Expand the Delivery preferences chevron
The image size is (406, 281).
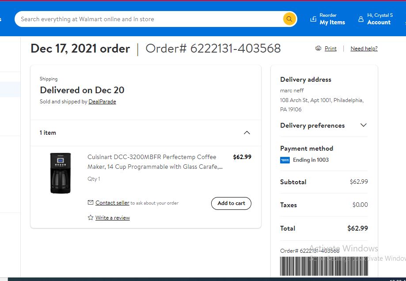pyautogui.click(x=363, y=125)
